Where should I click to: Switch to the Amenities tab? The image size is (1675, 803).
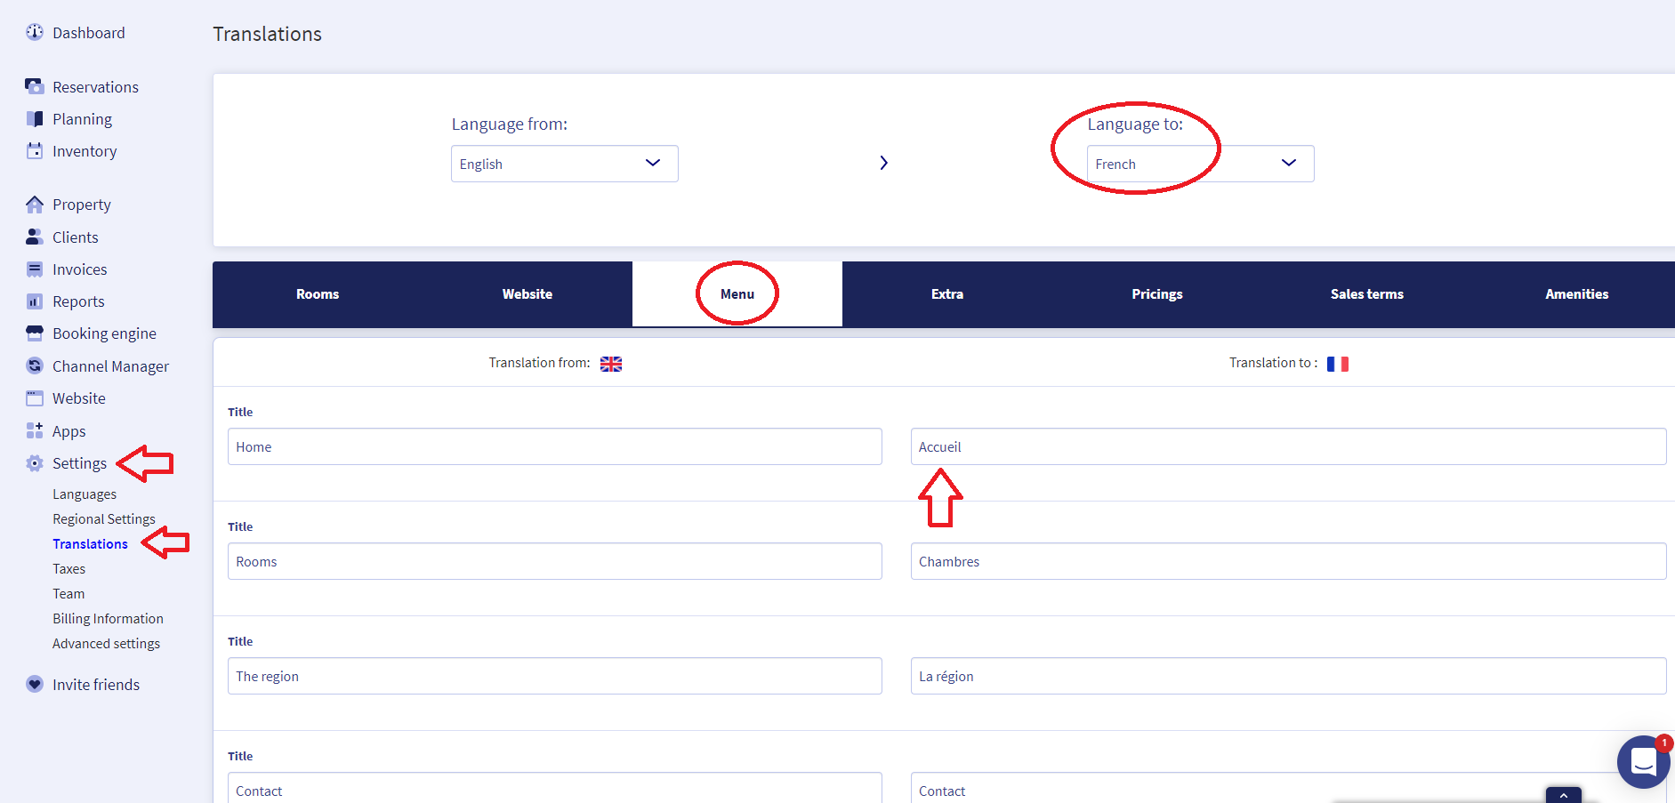[1577, 294]
